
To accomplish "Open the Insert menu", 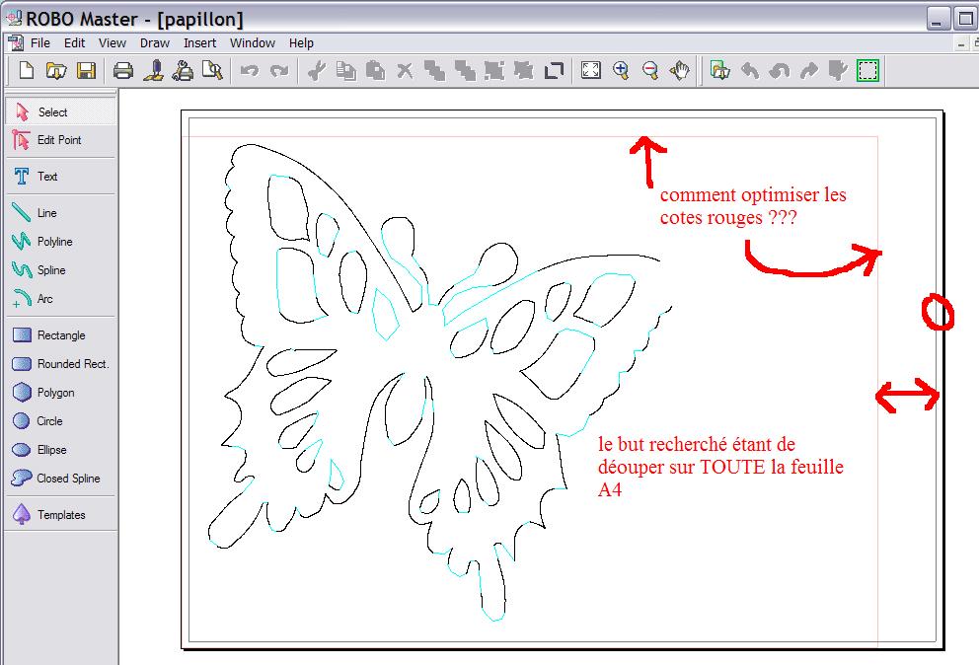I will click(x=199, y=43).
